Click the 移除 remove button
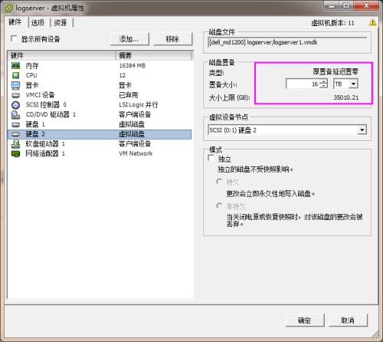Screen dimensions: 383x342 click(x=172, y=39)
